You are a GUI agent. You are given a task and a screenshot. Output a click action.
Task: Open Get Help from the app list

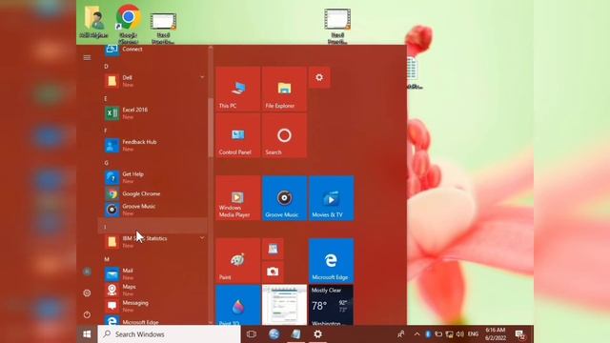(152, 178)
